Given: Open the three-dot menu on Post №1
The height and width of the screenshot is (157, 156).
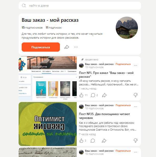Looking at the screenshot, I should click(x=136, y=65).
